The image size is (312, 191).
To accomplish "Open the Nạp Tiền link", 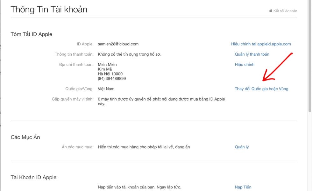I will 243,187.
